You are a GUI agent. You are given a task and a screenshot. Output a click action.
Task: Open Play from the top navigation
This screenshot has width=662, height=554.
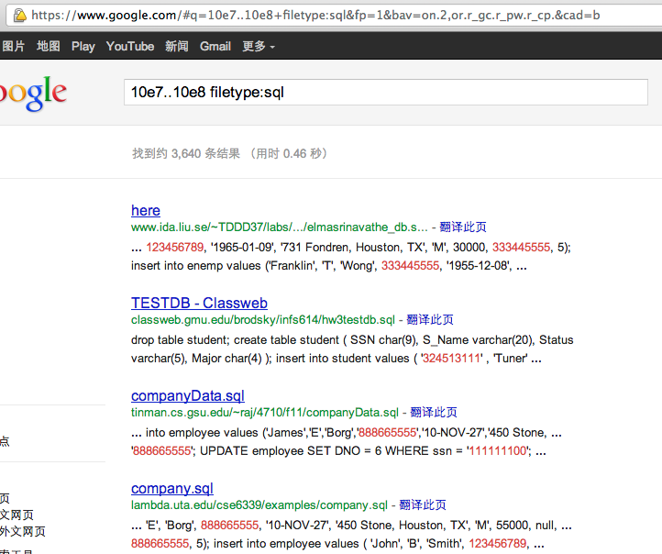[83, 46]
